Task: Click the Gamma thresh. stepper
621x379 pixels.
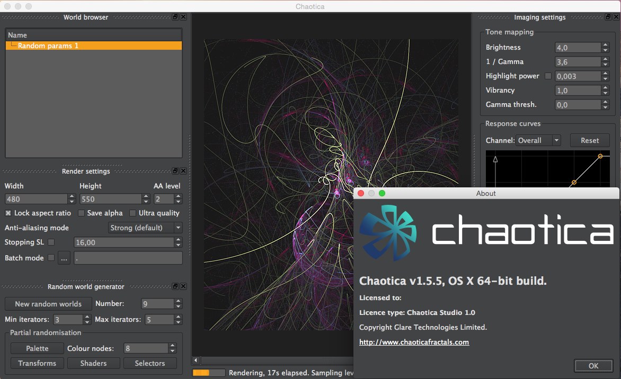Action: pyautogui.click(x=605, y=104)
